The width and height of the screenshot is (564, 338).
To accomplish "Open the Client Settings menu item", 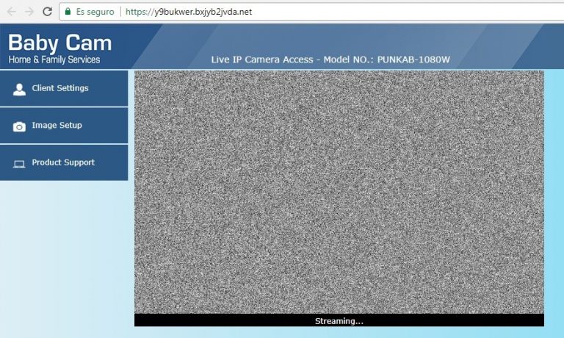I will 60,88.
